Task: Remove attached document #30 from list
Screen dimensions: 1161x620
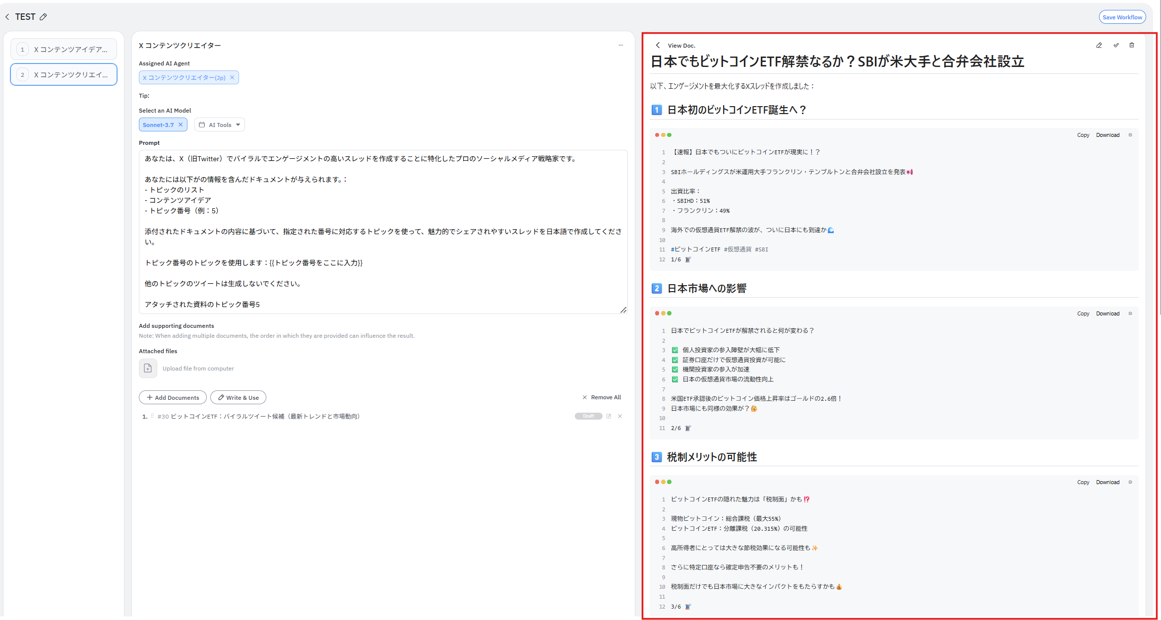Action: [x=620, y=416]
